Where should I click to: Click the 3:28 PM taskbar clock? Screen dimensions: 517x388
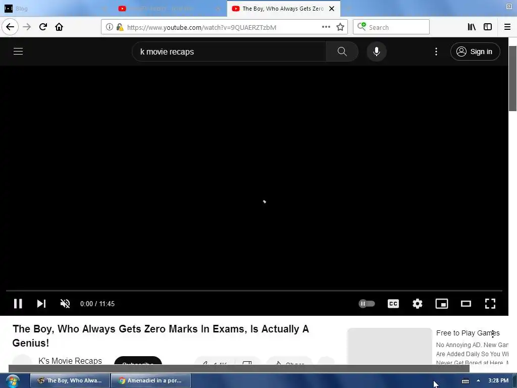[x=498, y=380]
